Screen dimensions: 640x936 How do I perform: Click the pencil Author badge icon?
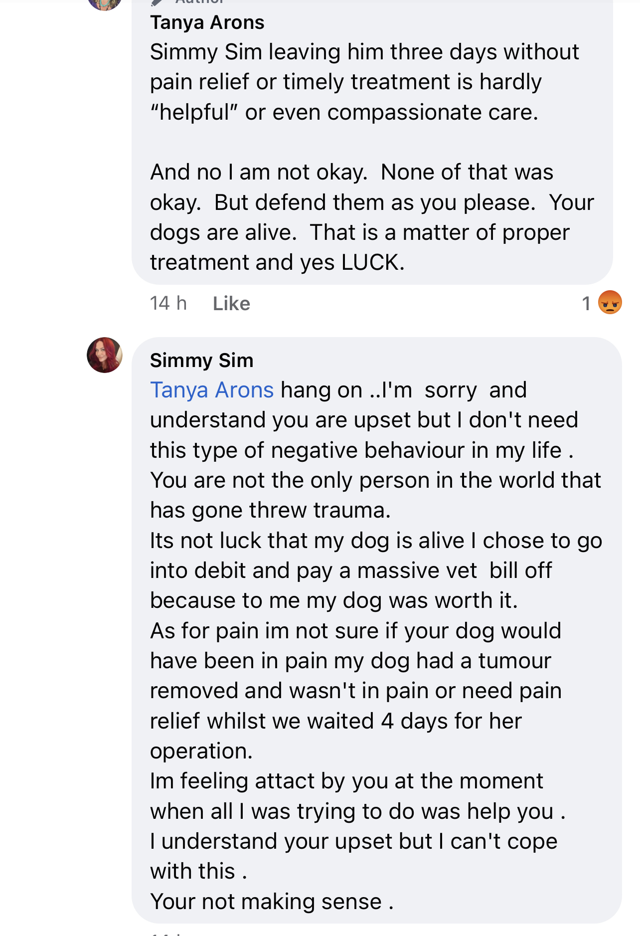[x=157, y=2]
